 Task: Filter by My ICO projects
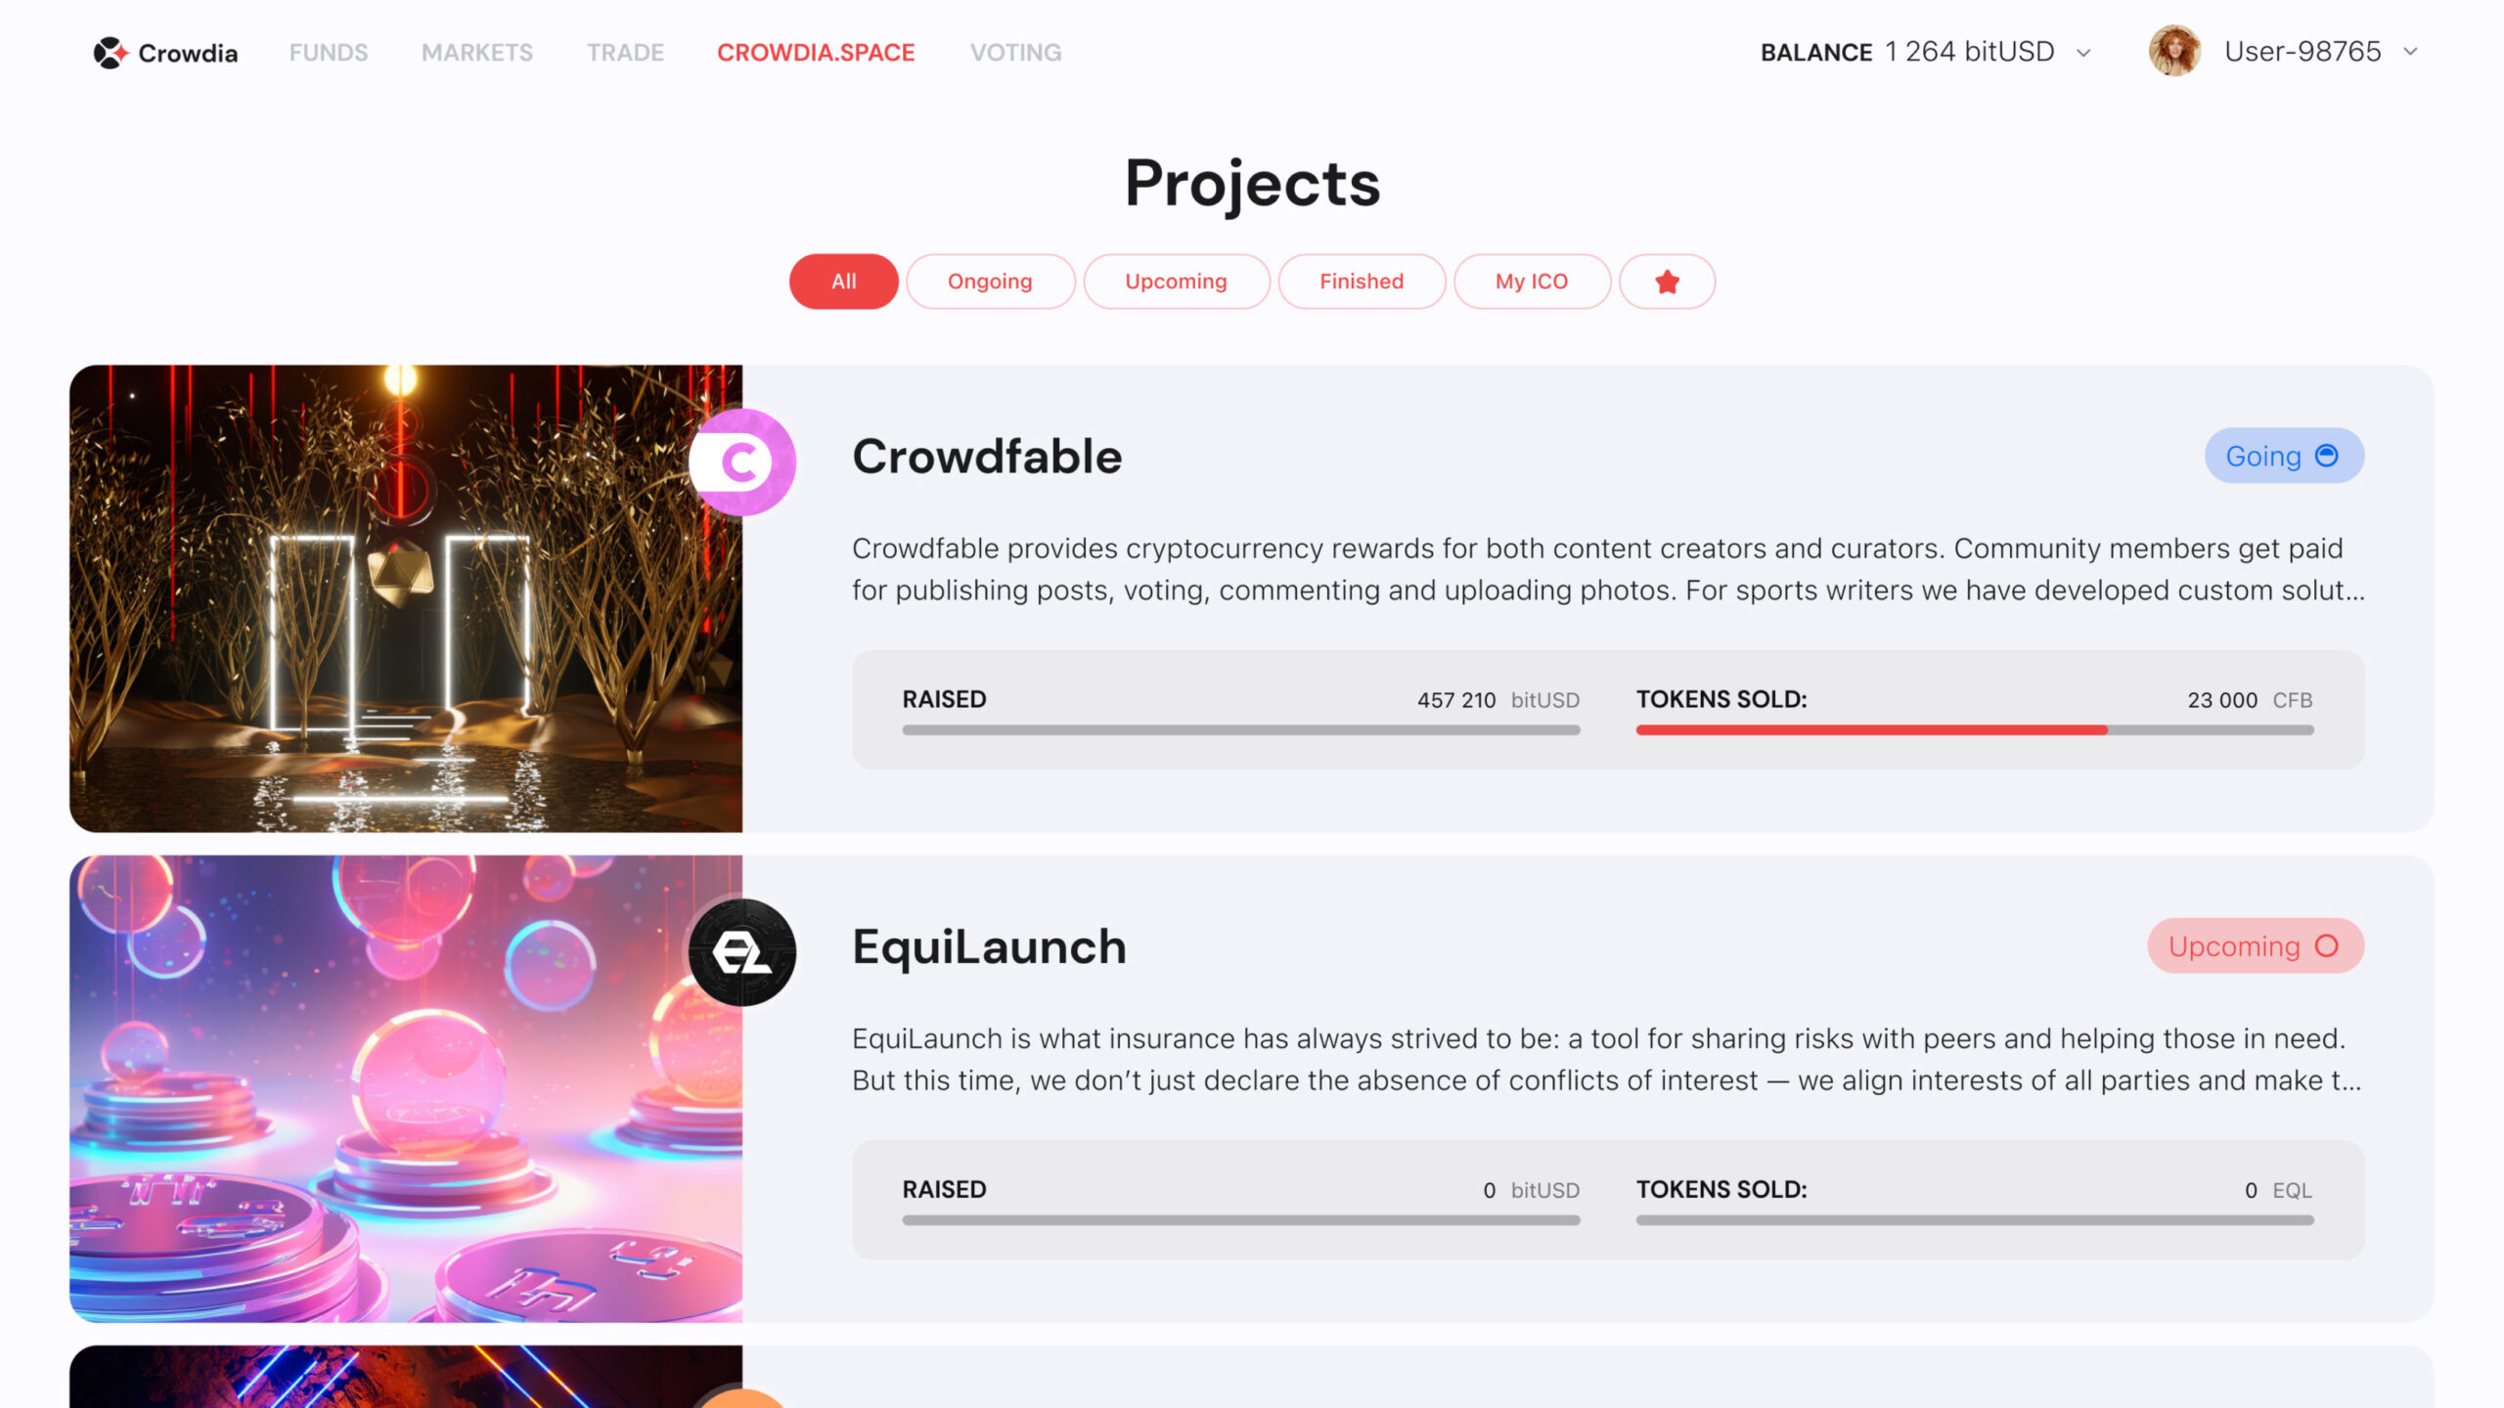coord(1531,282)
